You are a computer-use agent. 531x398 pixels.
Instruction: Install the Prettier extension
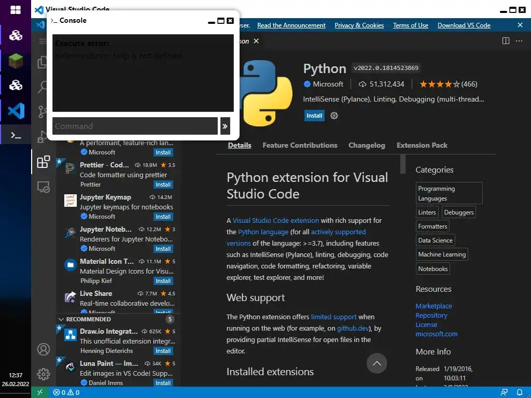click(x=163, y=184)
